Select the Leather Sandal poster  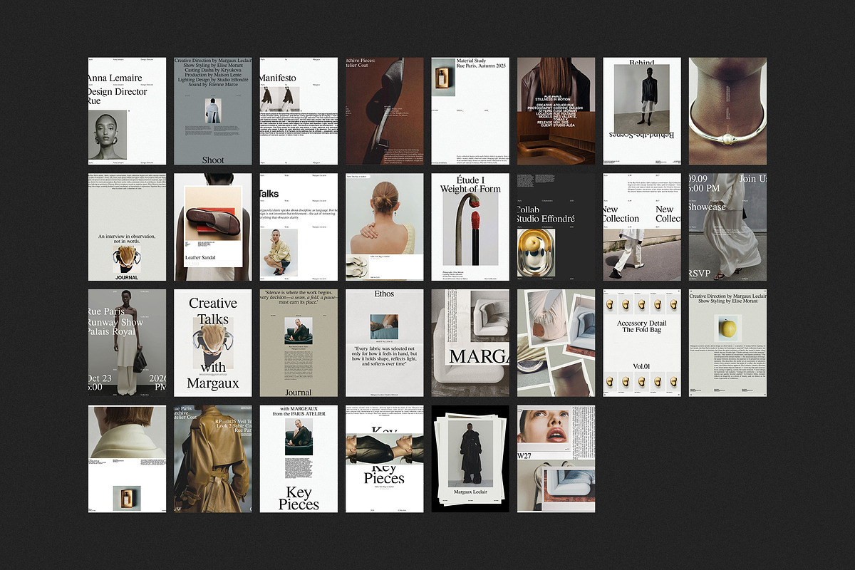[213, 227]
